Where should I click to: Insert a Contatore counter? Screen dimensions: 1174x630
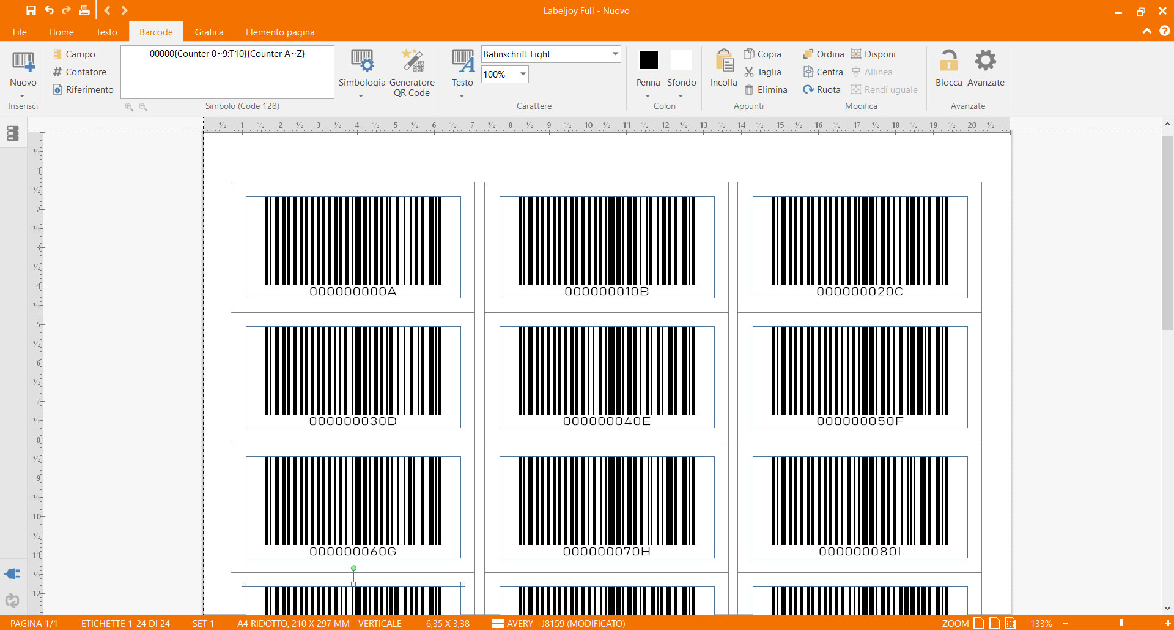pos(79,72)
